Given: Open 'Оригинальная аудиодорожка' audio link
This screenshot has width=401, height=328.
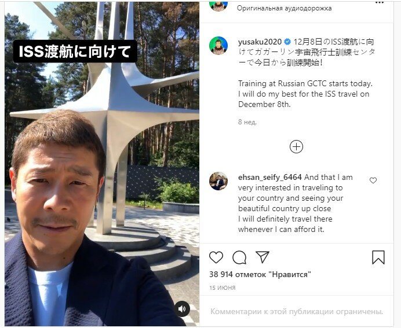Looking at the screenshot, I should 285,8.
